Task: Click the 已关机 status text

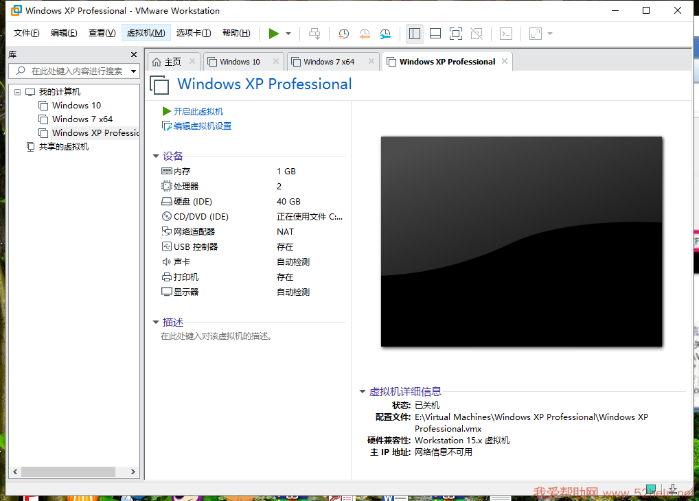Action: 427,405
